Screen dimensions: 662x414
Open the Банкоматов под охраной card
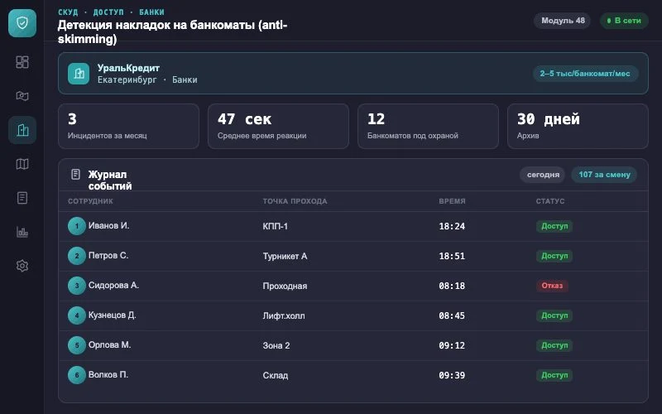428,127
